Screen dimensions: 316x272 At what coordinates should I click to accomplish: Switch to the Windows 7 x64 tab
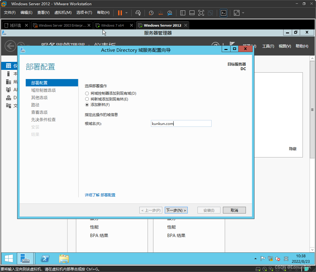[112, 25]
